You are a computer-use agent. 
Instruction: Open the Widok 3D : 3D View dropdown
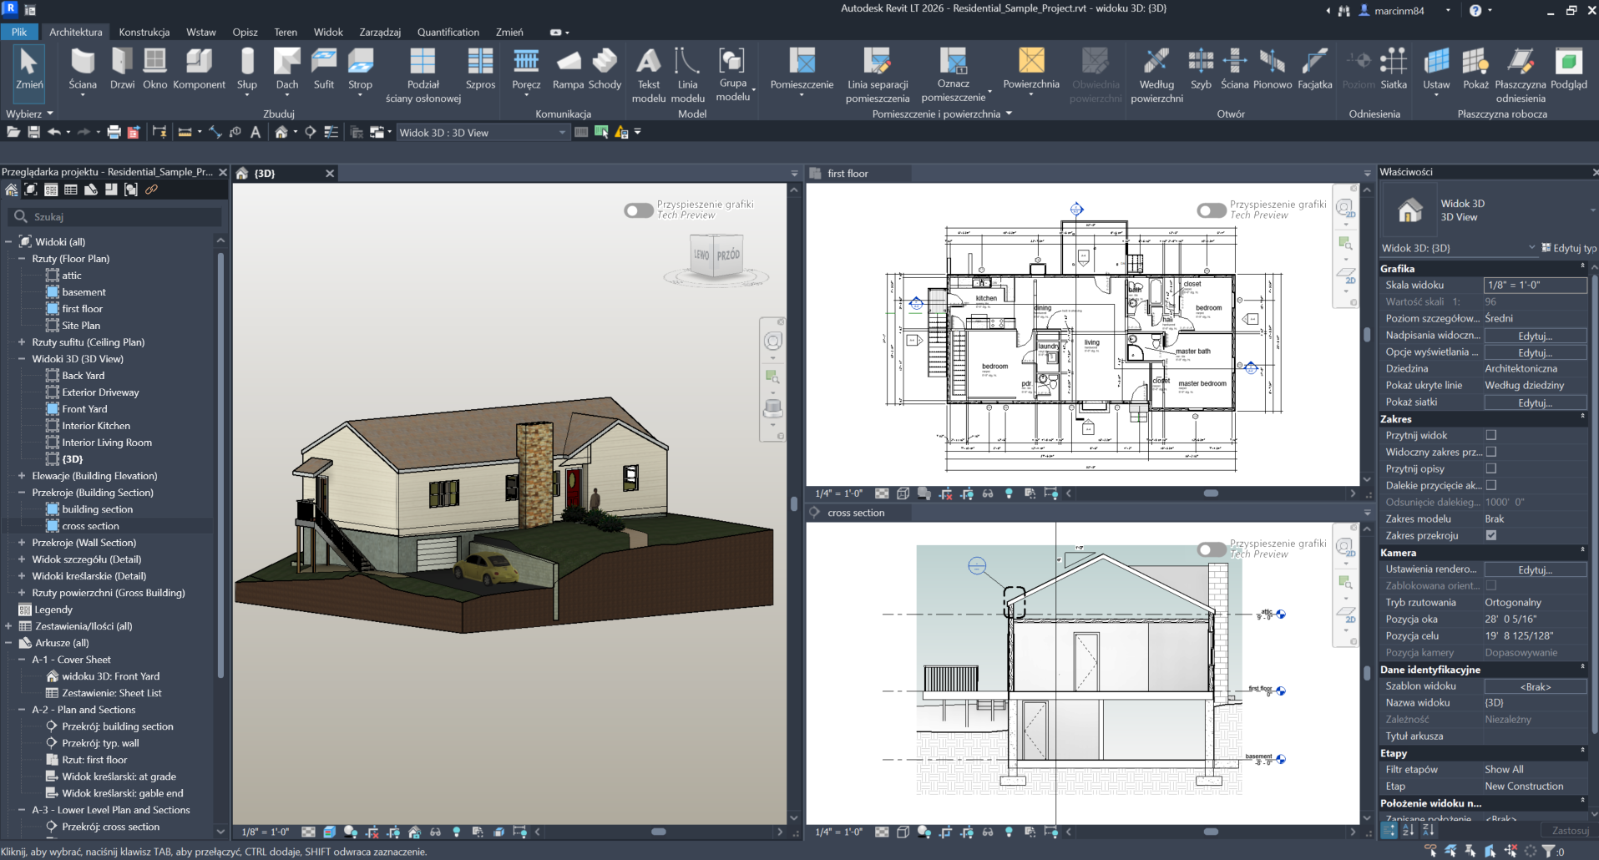point(483,132)
